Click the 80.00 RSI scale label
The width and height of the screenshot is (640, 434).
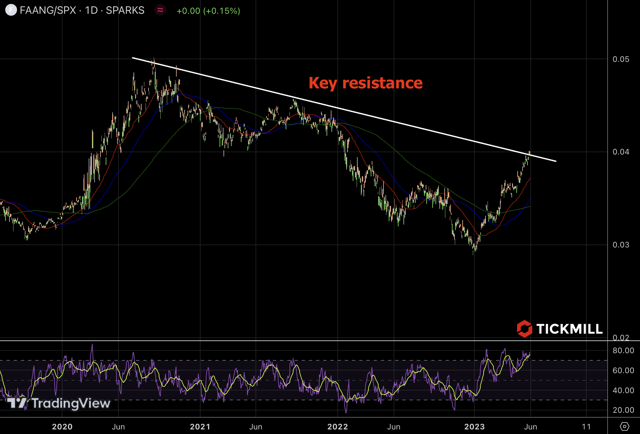[x=623, y=351]
